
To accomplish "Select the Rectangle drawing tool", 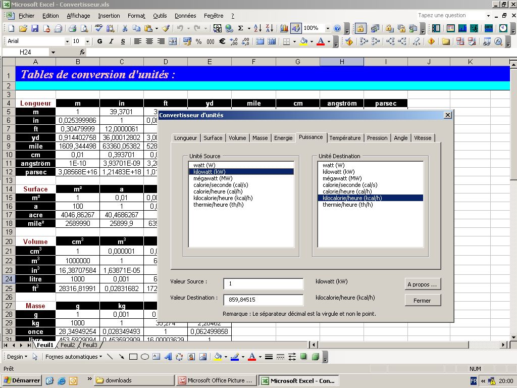I will [x=133, y=357].
